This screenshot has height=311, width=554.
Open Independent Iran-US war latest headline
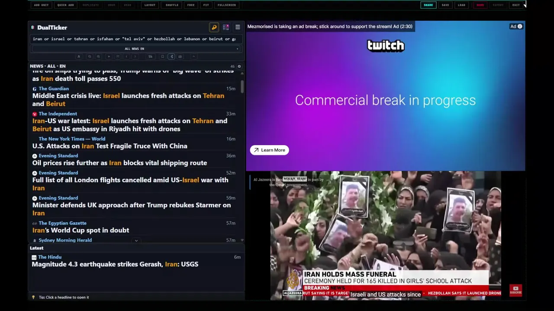tap(130, 125)
